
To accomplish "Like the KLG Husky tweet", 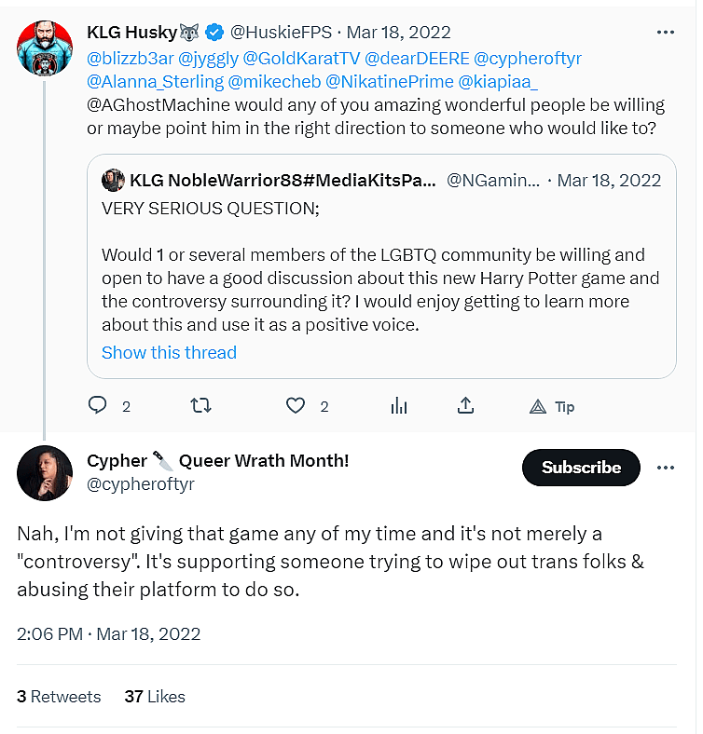I will tap(296, 406).
